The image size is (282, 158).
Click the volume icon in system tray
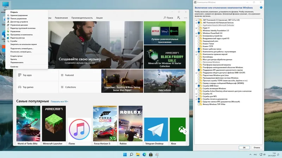click(x=264, y=154)
